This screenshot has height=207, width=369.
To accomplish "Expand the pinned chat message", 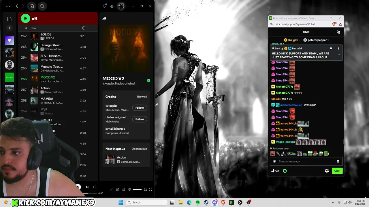I will pos(338,55).
